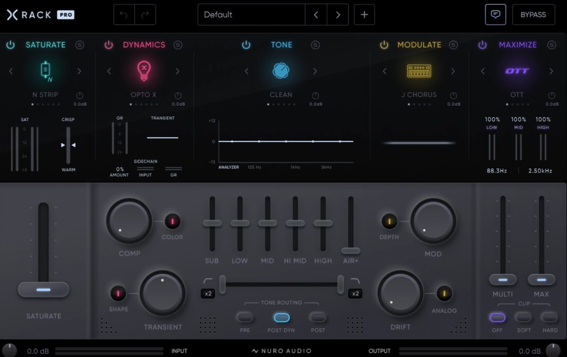Solo the Saturate module with S icon

click(x=80, y=45)
